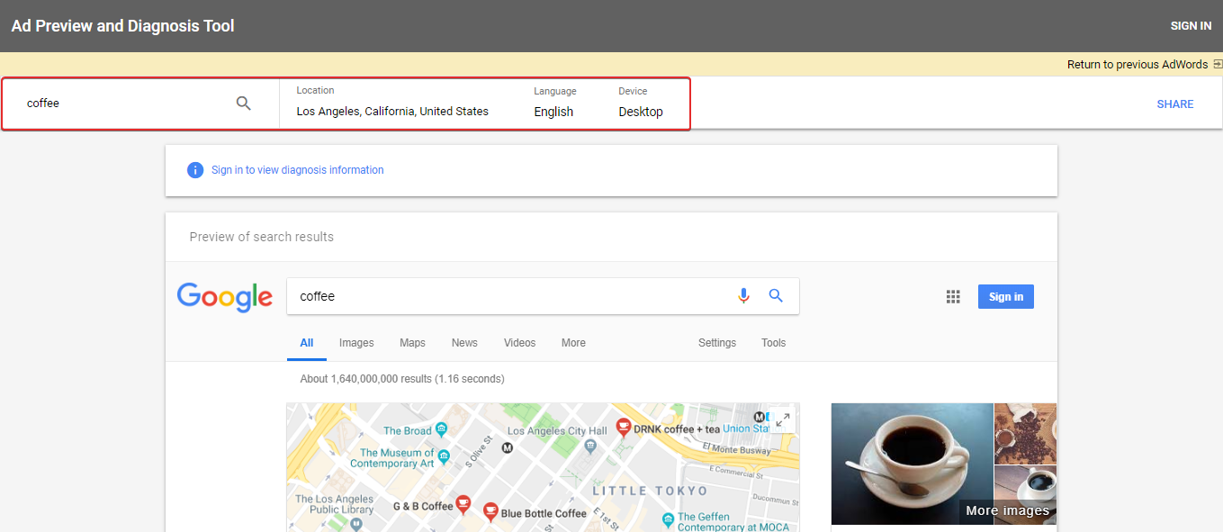Switch to the News tab

coord(464,343)
